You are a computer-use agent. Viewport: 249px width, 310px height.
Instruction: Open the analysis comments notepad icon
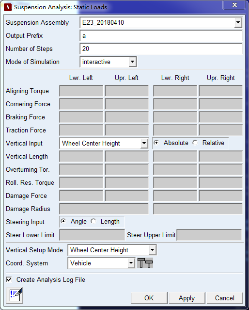pos(15,295)
